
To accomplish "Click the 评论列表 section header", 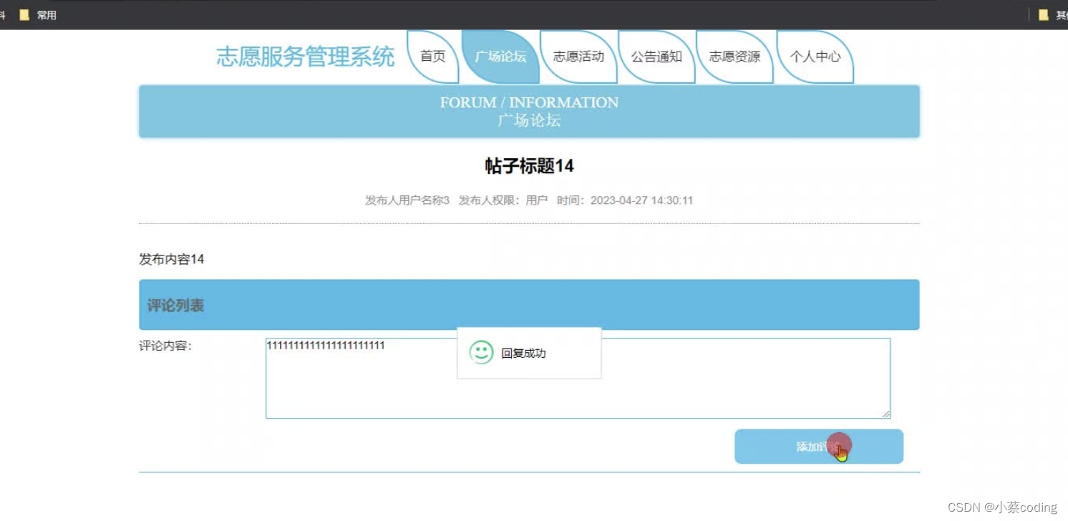I will click(529, 305).
